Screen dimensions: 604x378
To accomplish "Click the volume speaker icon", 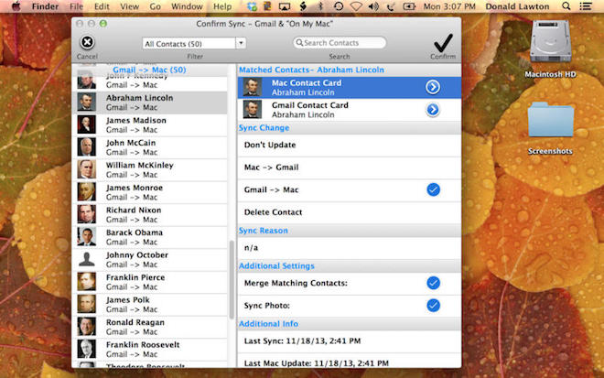I will tap(373, 6).
